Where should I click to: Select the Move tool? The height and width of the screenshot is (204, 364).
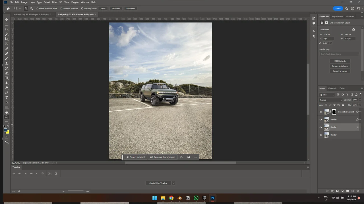coord(7,19)
